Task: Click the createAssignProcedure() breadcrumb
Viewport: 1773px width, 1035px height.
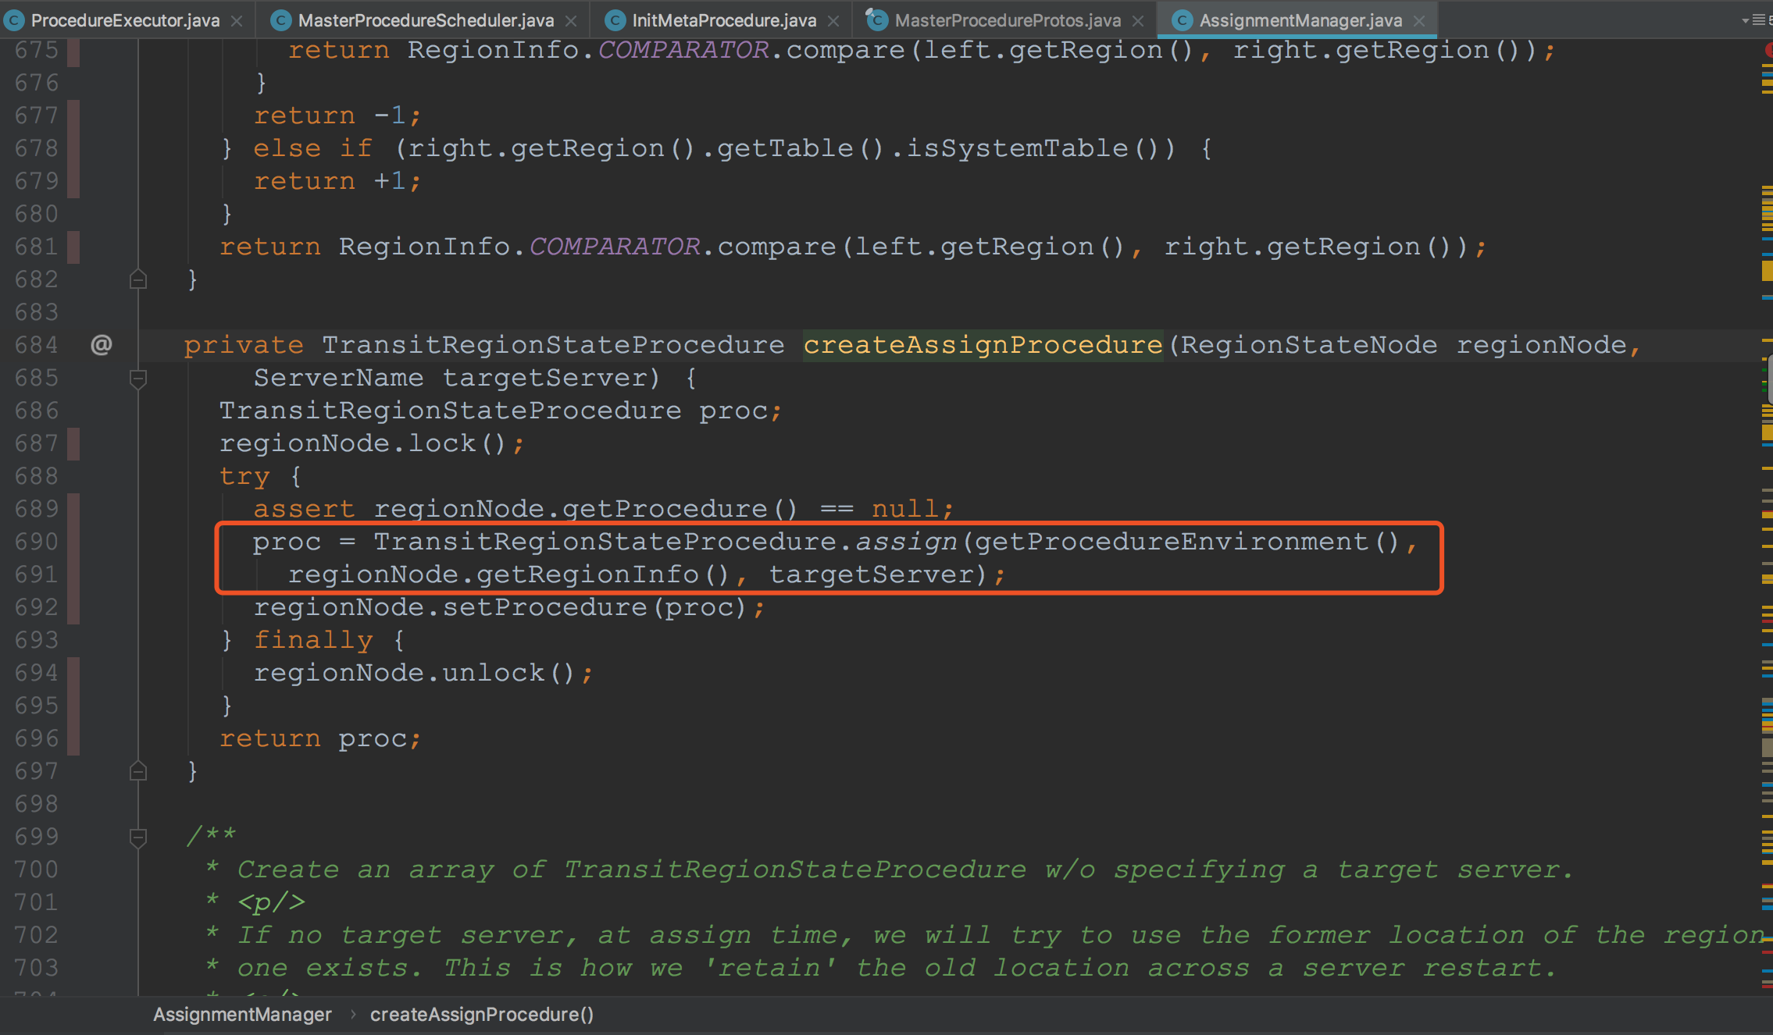Action: (x=482, y=1014)
